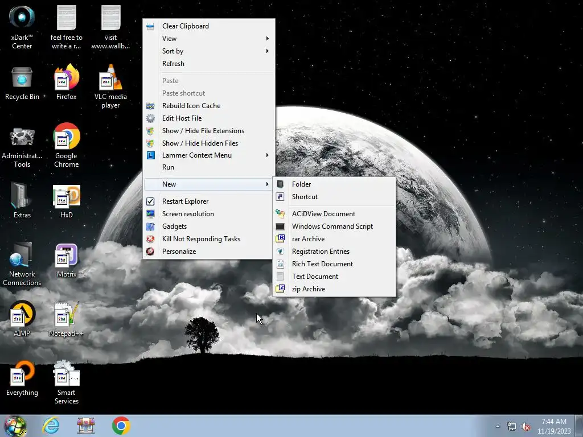Select the Recycle Bin desktop icon
The width and height of the screenshot is (583, 437).
pyautogui.click(x=22, y=84)
